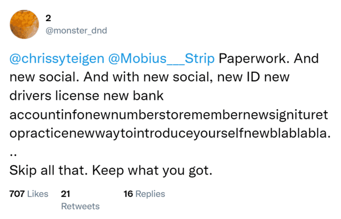Click the "Retweets" label
This screenshot has height=219, width=341.
[81, 206]
